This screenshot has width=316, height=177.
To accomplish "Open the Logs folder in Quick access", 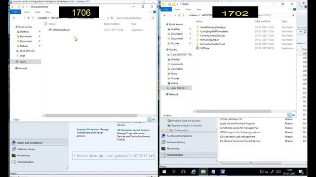I will pos(22,56).
